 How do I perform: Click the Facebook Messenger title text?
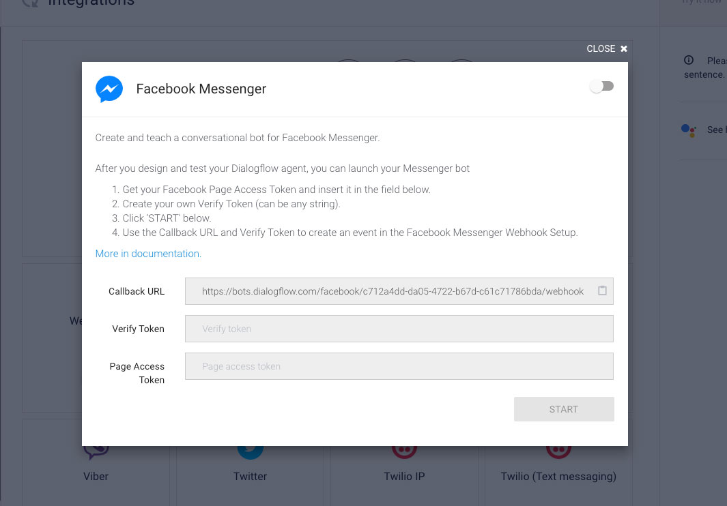201,89
